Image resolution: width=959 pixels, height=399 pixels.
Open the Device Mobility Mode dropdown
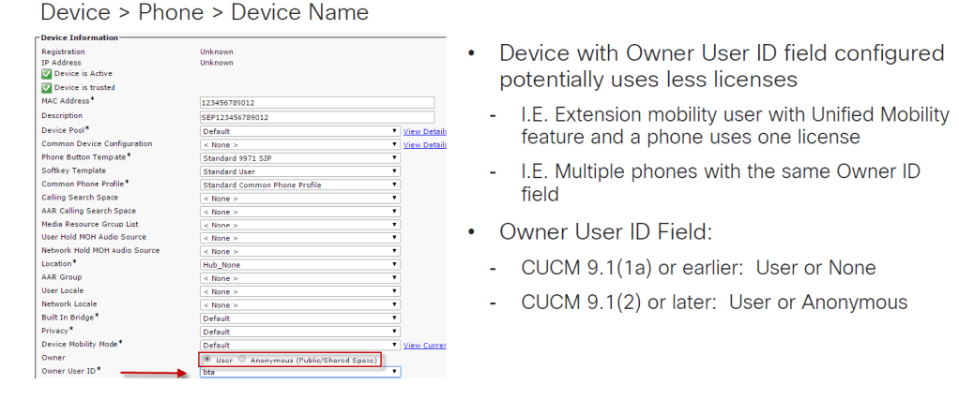[x=300, y=345]
